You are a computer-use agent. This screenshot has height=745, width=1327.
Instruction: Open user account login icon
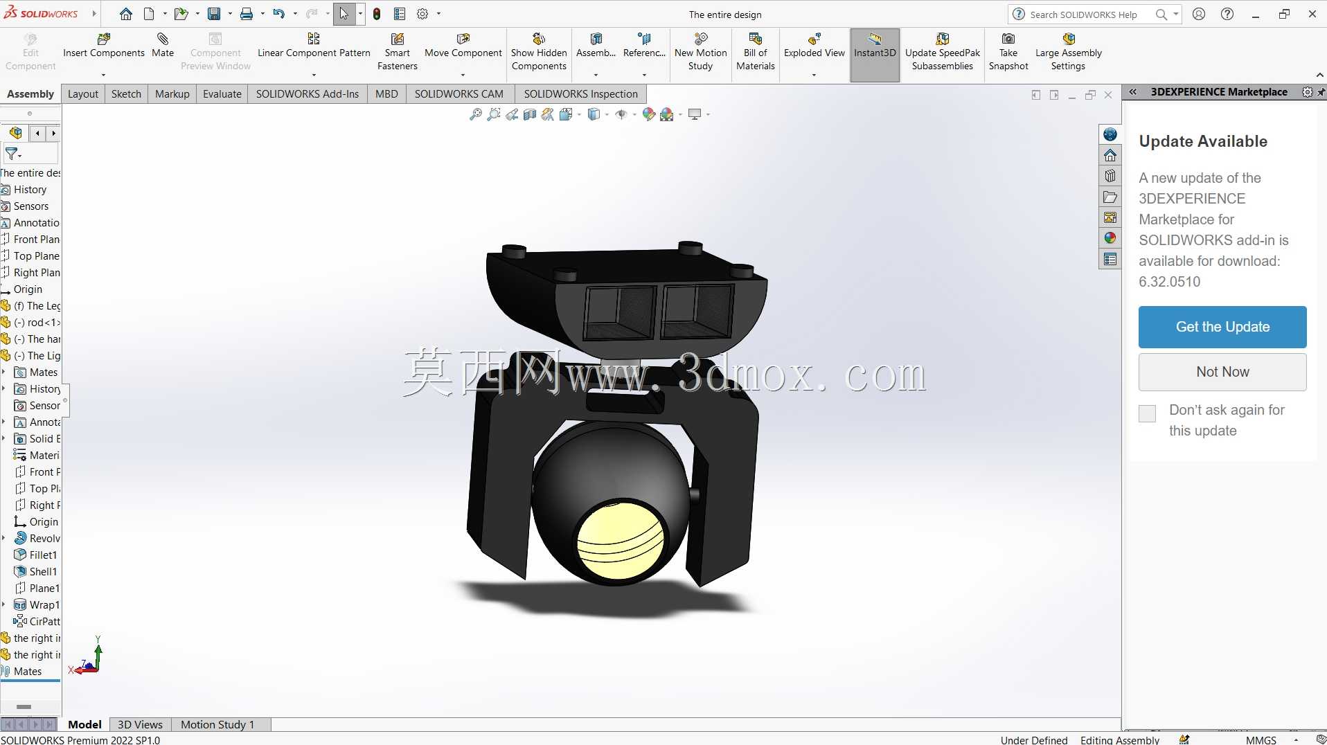point(1199,14)
